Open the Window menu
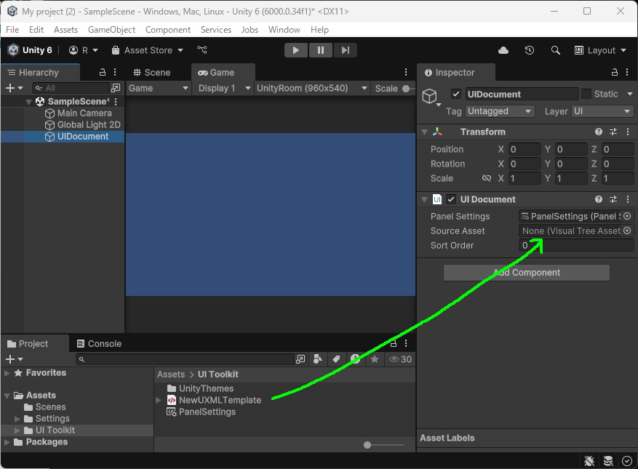Viewport: 638px width, 469px height. click(284, 30)
